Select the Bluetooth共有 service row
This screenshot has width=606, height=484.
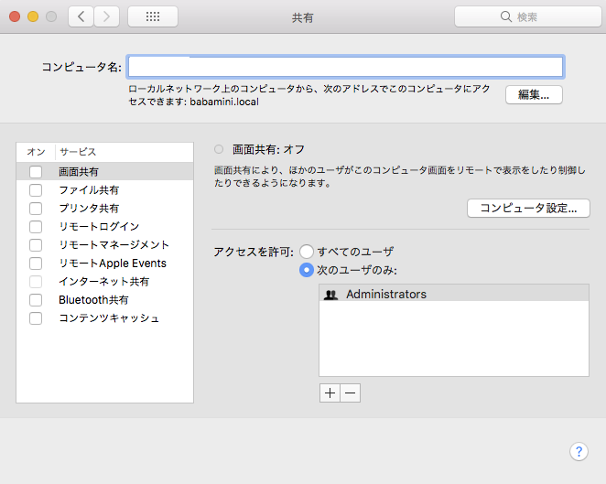pyautogui.click(x=104, y=300)
